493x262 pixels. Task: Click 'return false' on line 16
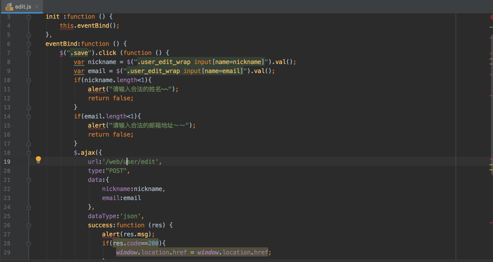pyautogui.click(x=109, y=134)
